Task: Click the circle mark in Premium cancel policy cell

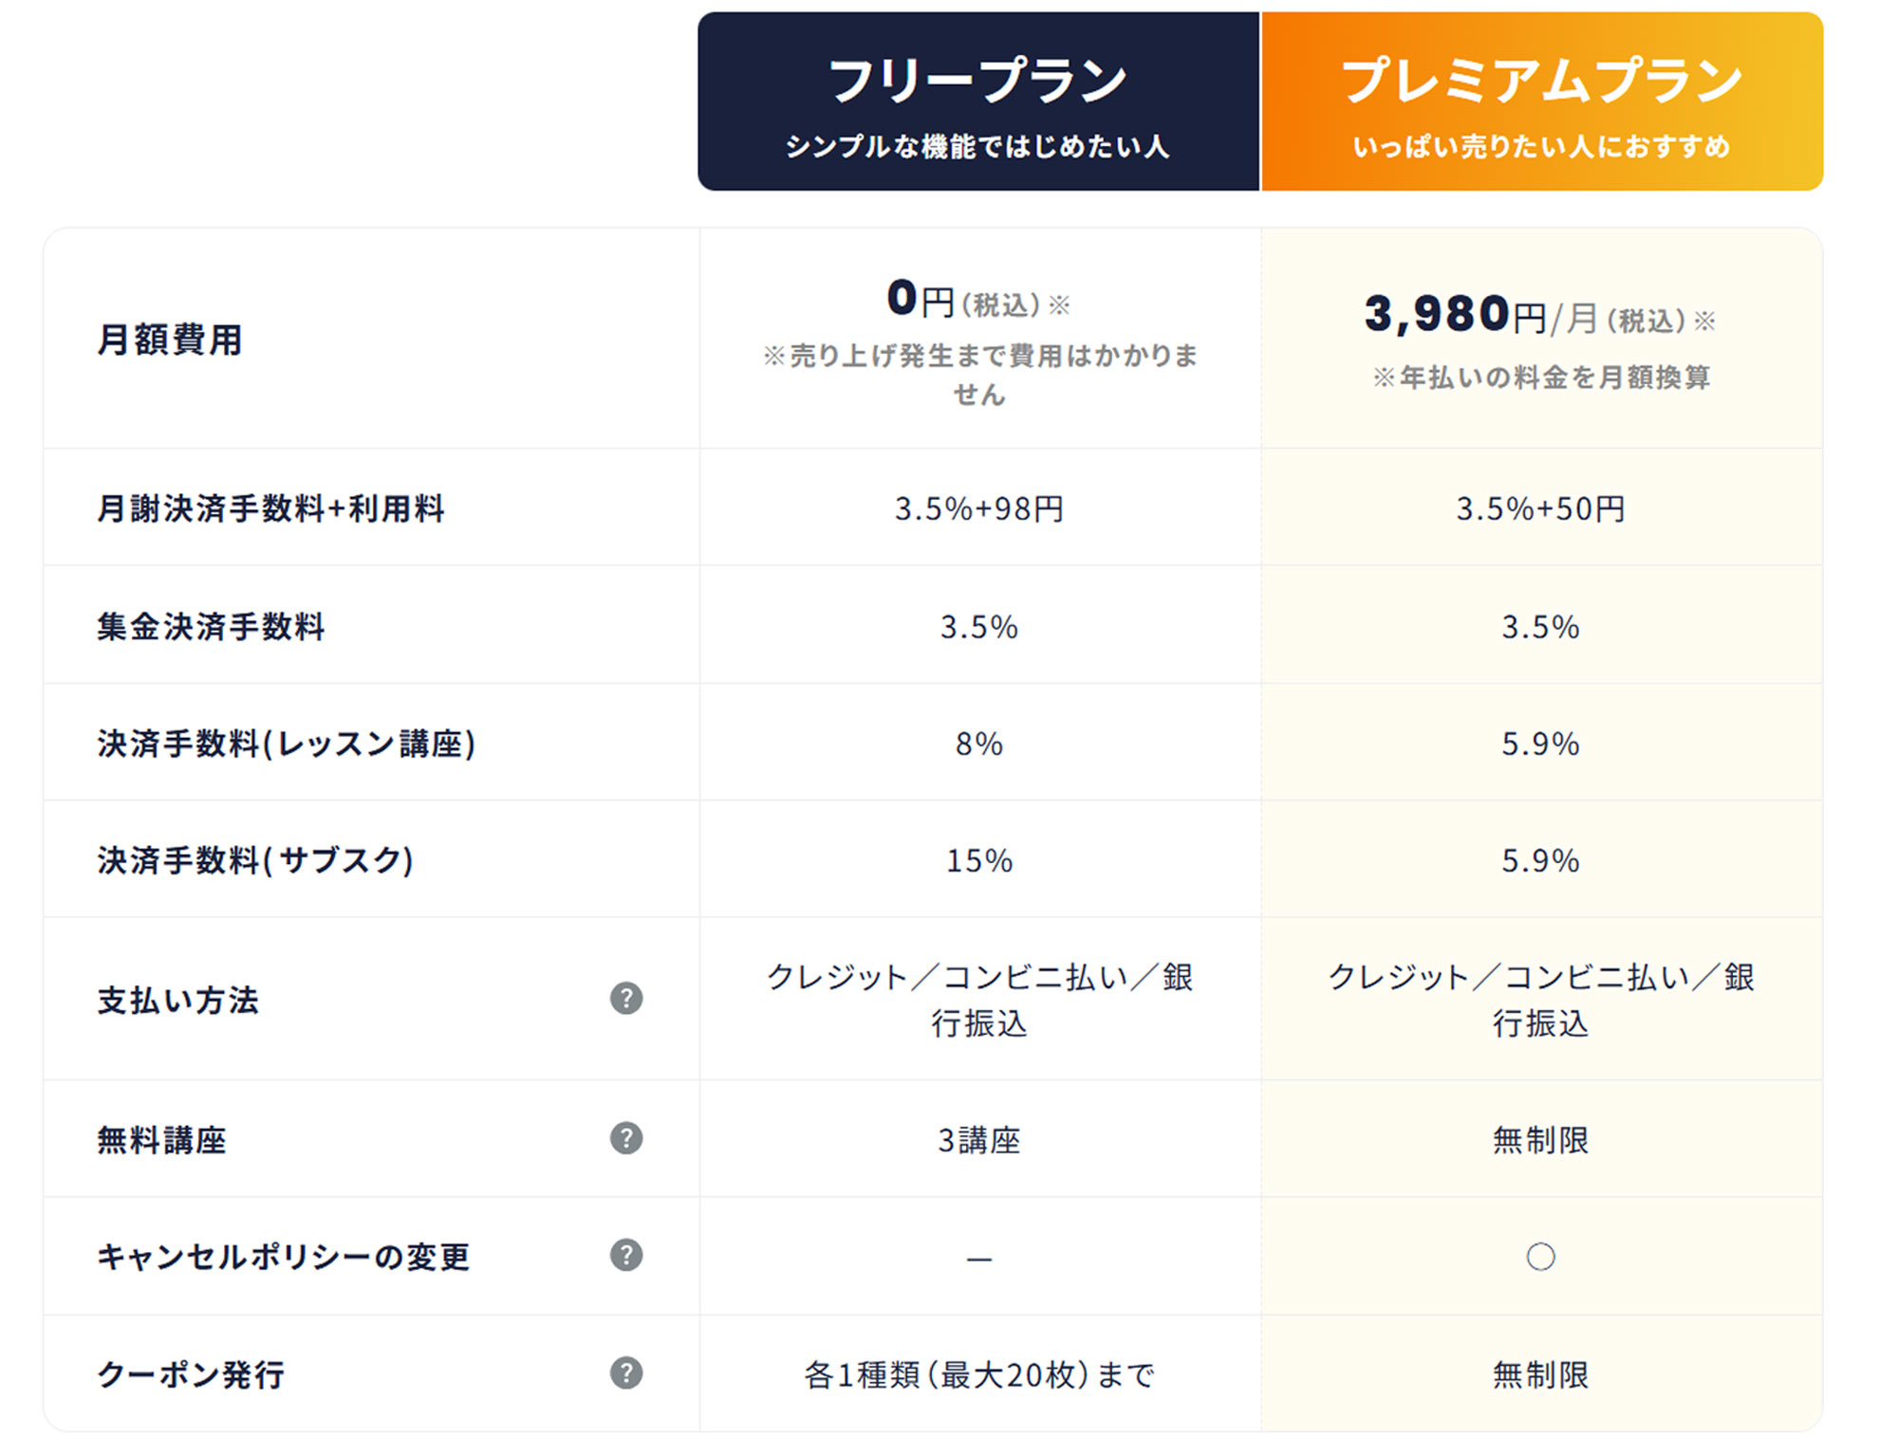Action: pyautogui.click(x=1540, y=1257)
